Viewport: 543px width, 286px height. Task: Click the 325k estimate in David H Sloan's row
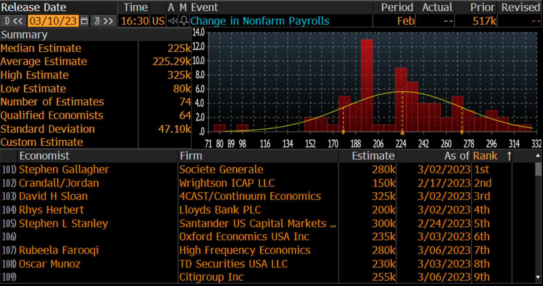tap(383, 196)
